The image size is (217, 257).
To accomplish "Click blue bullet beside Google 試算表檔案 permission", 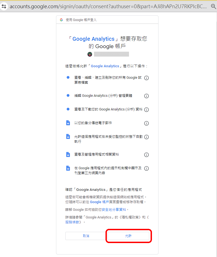I will point(68,77).
